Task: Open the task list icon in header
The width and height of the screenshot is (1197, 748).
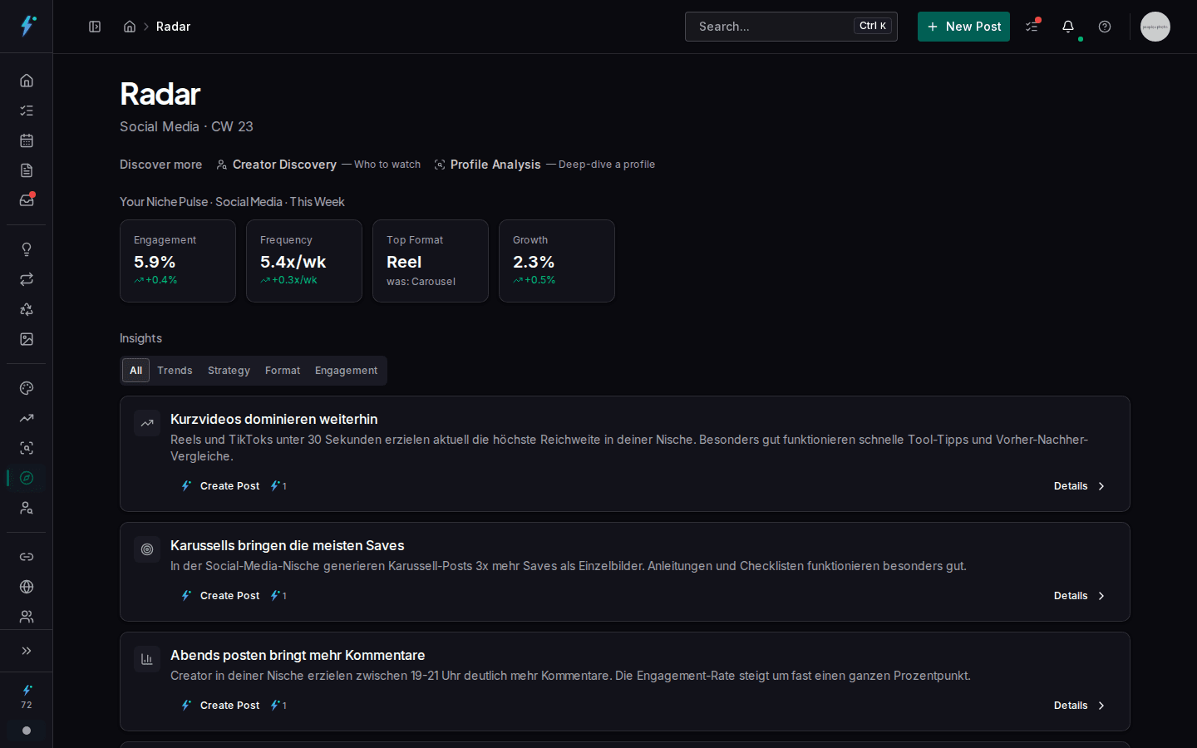Action: pos(1032,27)
